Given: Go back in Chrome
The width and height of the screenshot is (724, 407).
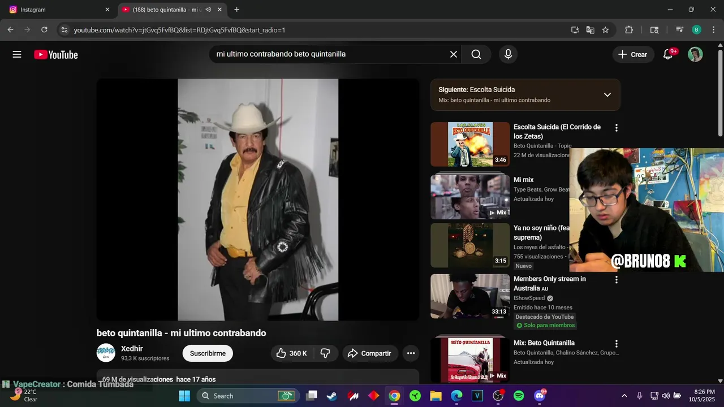Looking at the screenshot, I should pyautogui.click(x=10, y=30).
